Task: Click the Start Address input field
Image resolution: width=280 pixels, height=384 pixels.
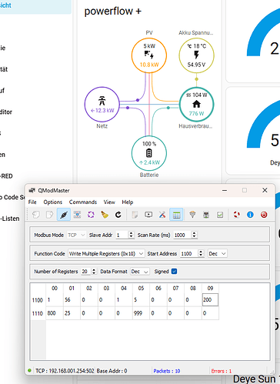Action: (x=189, y=253)
